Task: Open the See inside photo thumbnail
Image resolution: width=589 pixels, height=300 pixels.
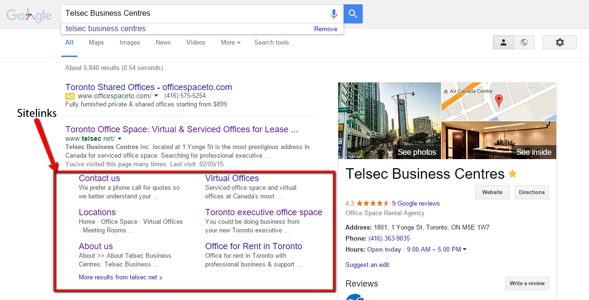Action: coord(499,140)
